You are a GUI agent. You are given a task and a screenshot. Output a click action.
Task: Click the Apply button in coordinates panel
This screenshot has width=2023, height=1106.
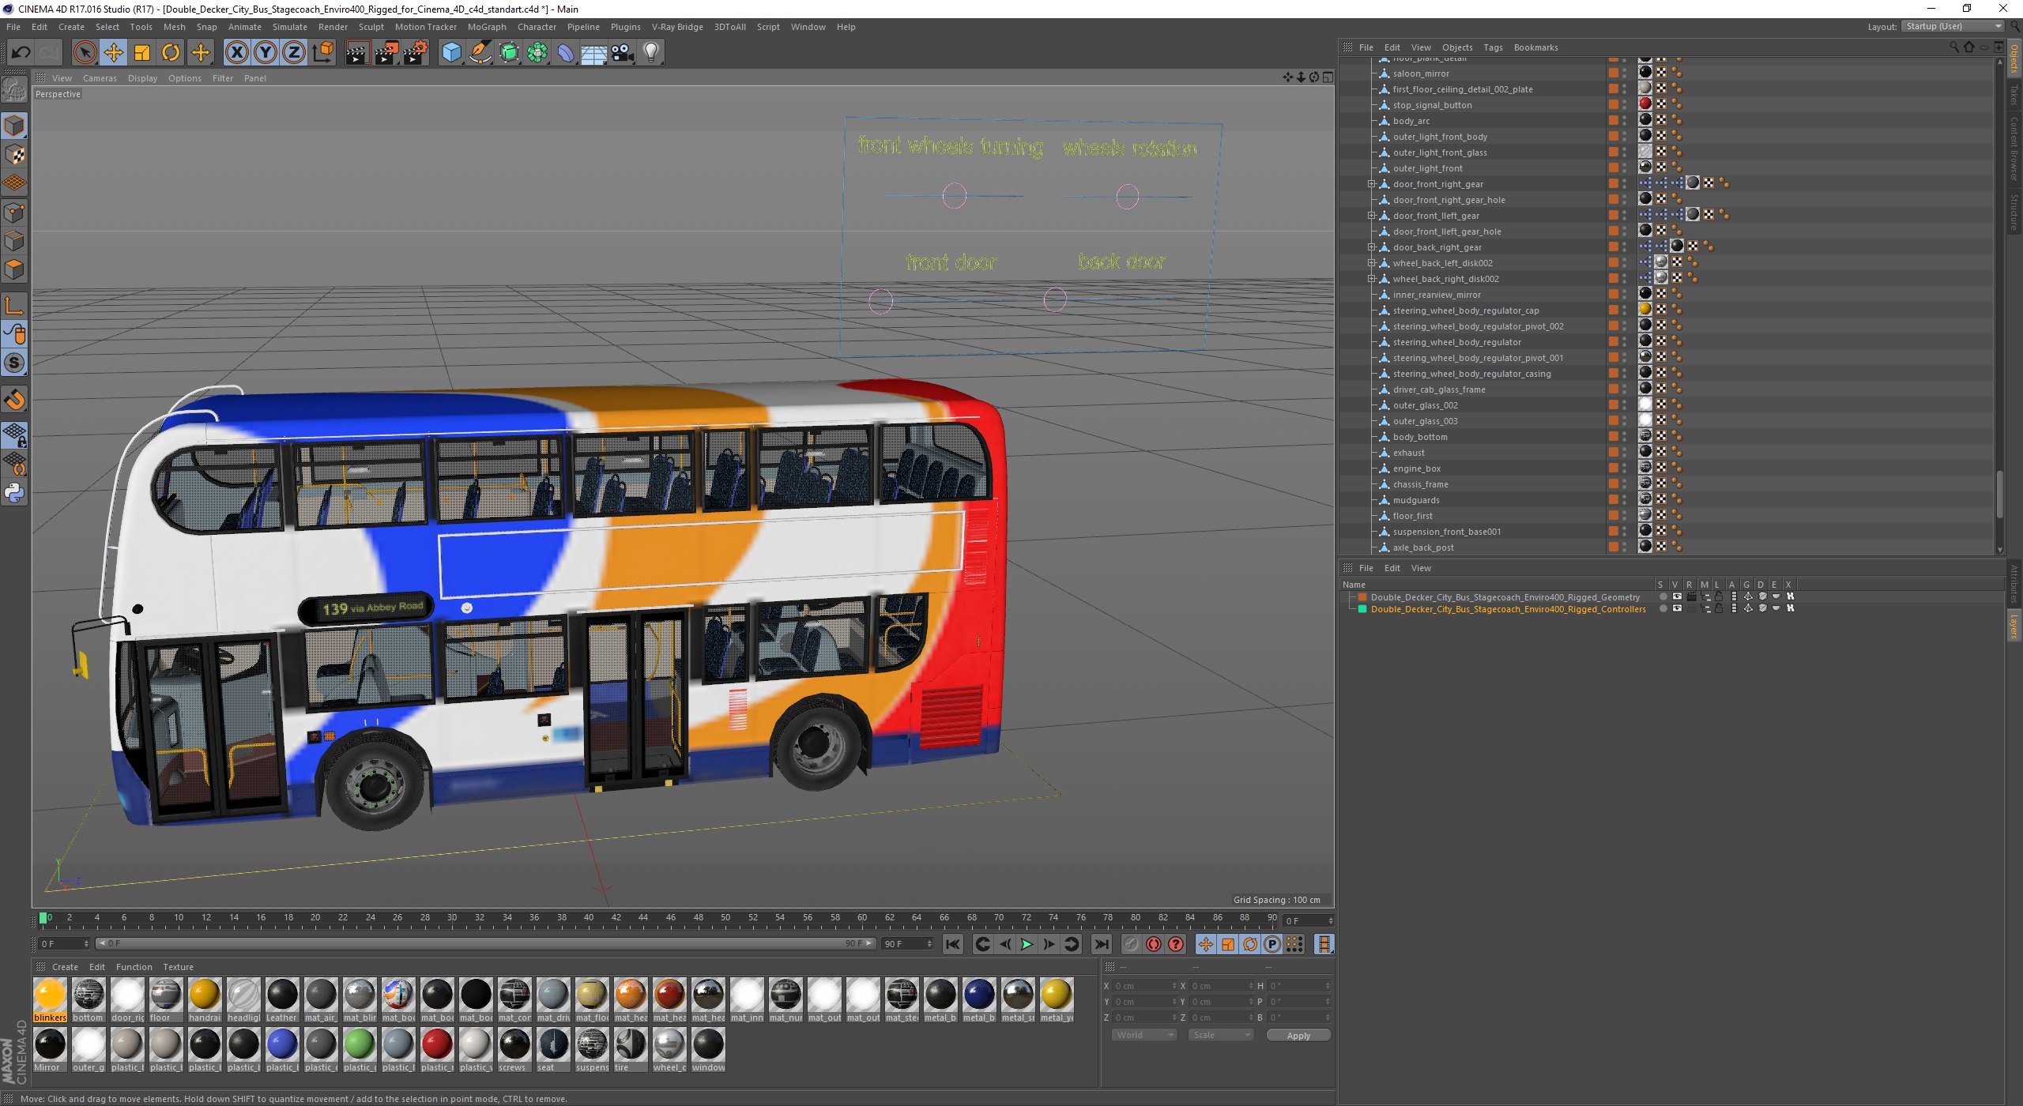click(1298, 1036)
